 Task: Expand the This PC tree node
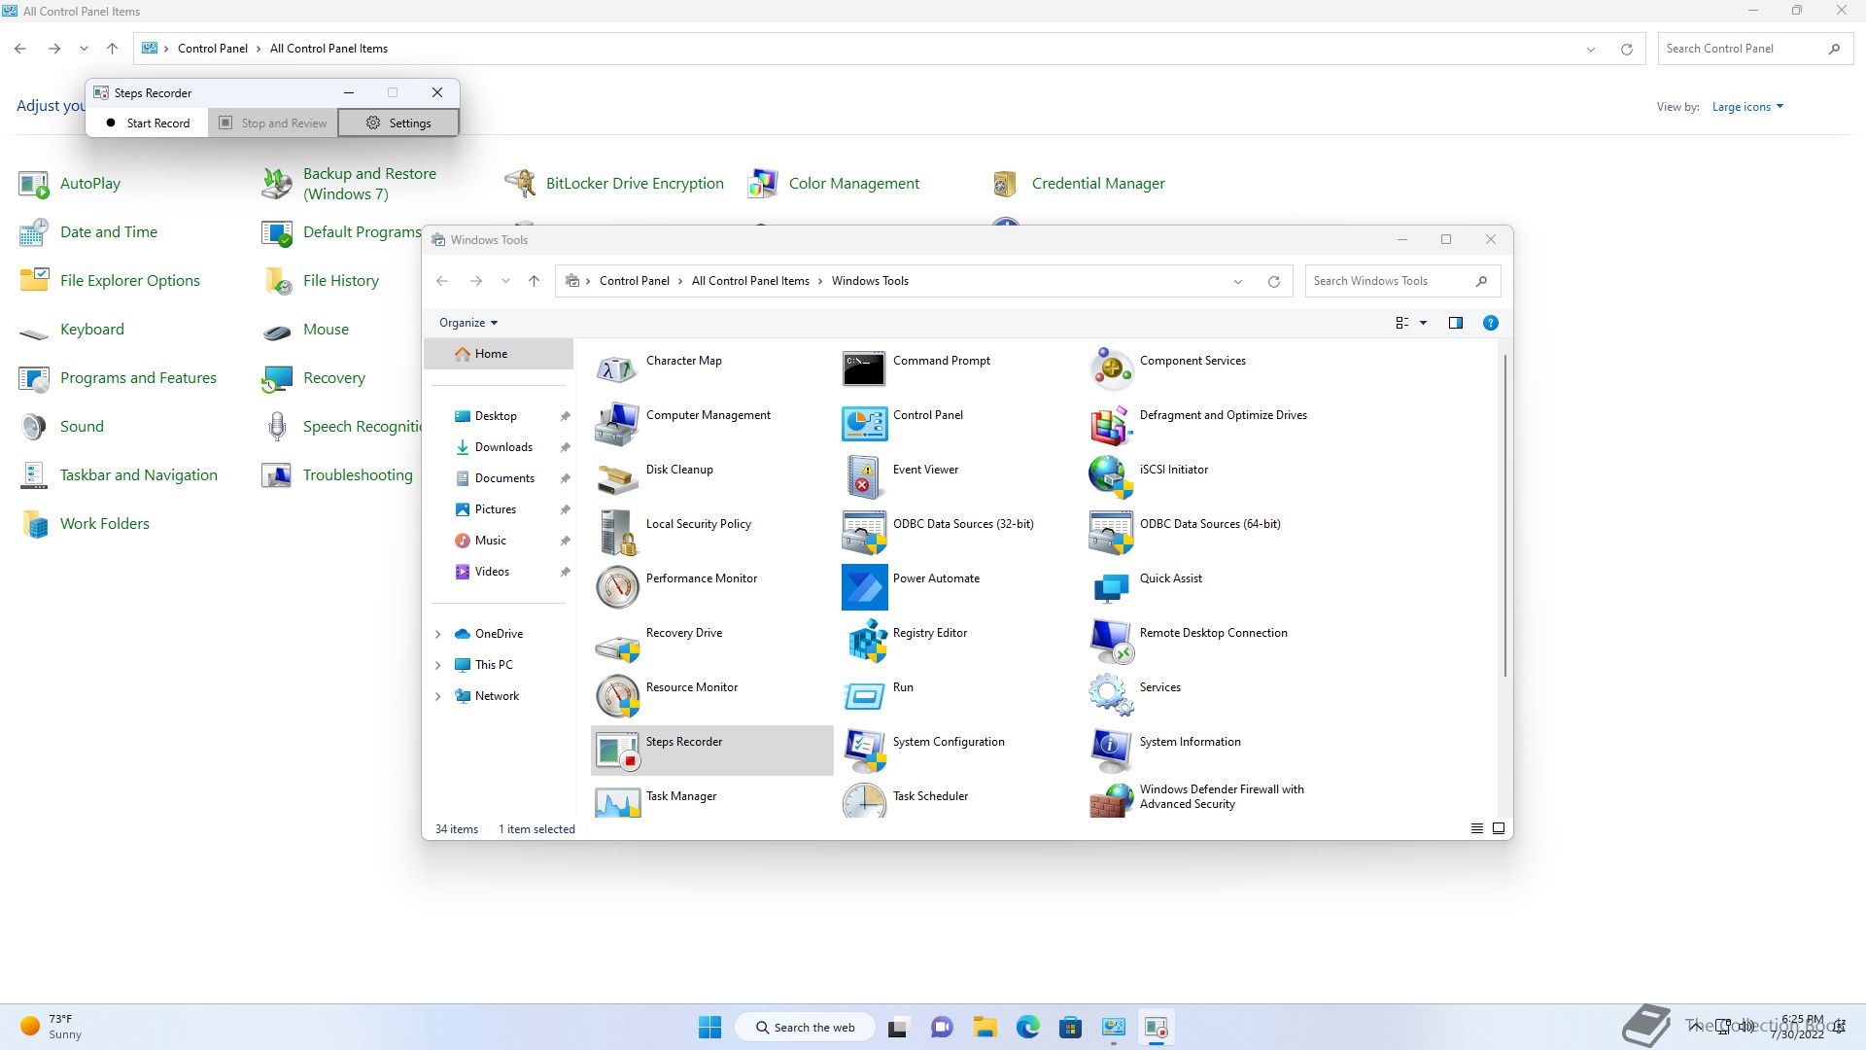coord(437,665)
